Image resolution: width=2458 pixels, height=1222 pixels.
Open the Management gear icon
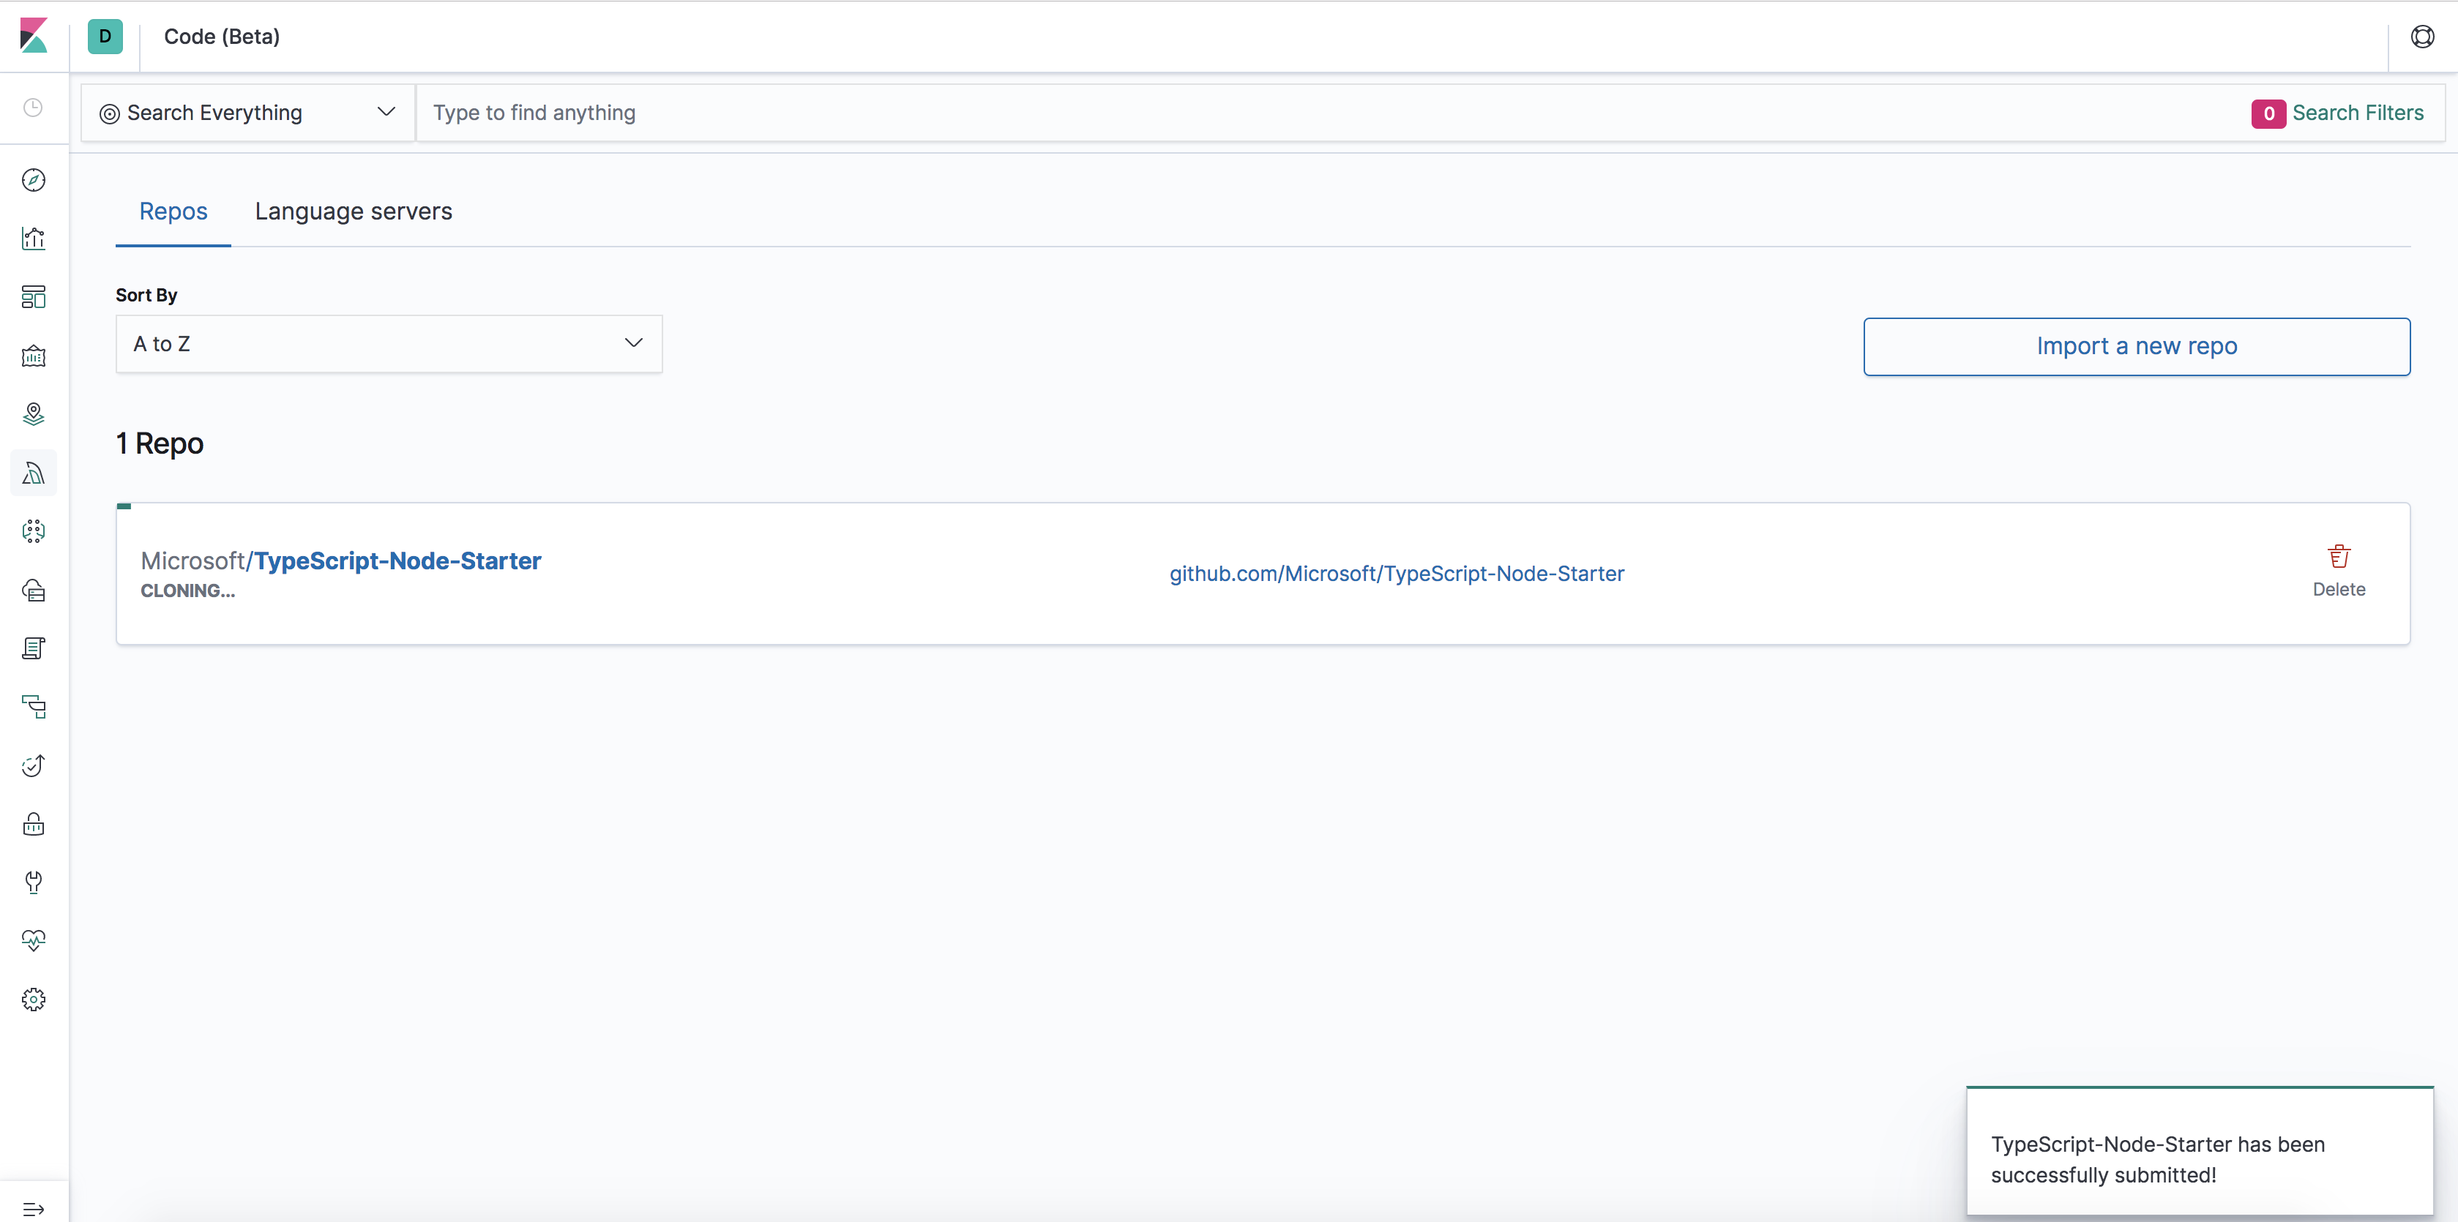(x=34, y=999)
